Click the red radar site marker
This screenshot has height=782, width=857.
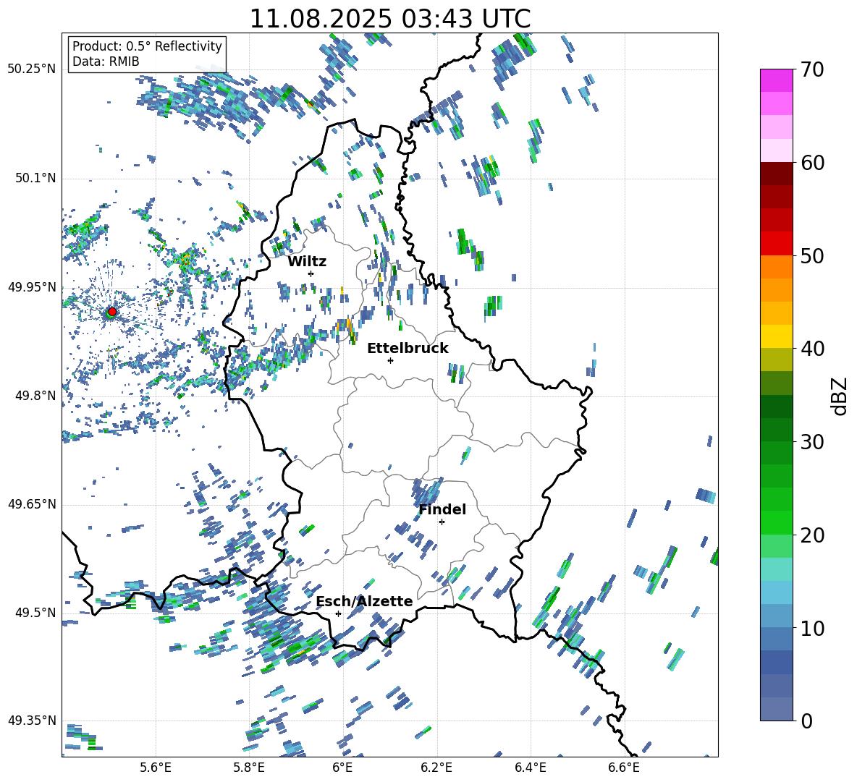point(112,311)
